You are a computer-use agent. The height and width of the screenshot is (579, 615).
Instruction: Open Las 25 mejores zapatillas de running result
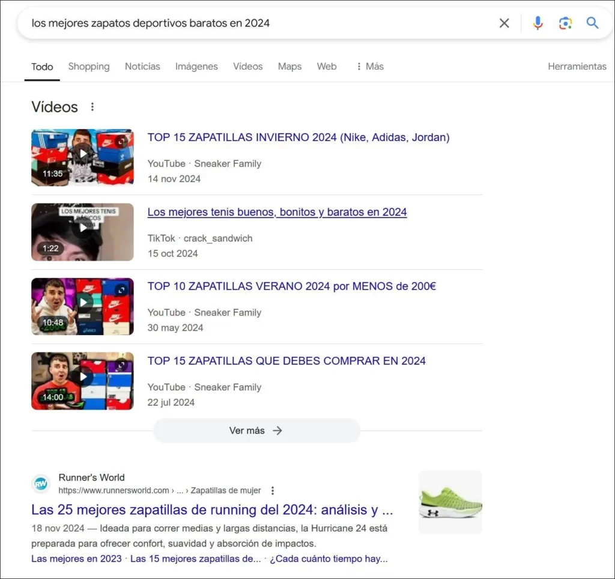tap(212, 509)
